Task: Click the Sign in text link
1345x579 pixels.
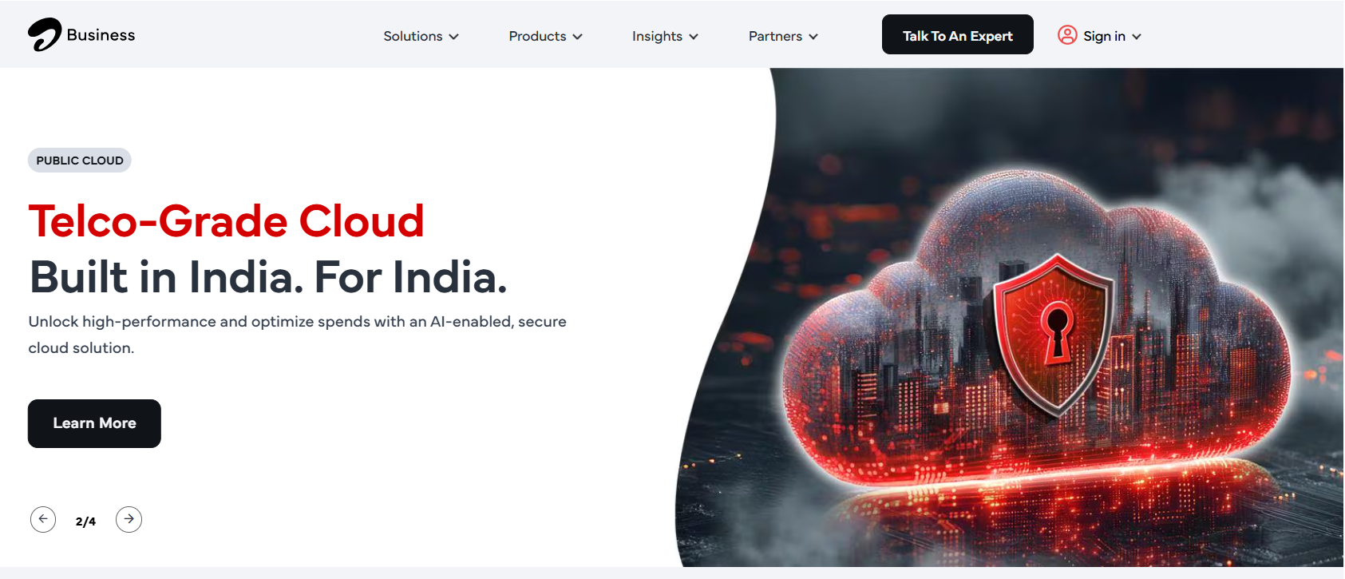Action: [x=1104, y=36]
